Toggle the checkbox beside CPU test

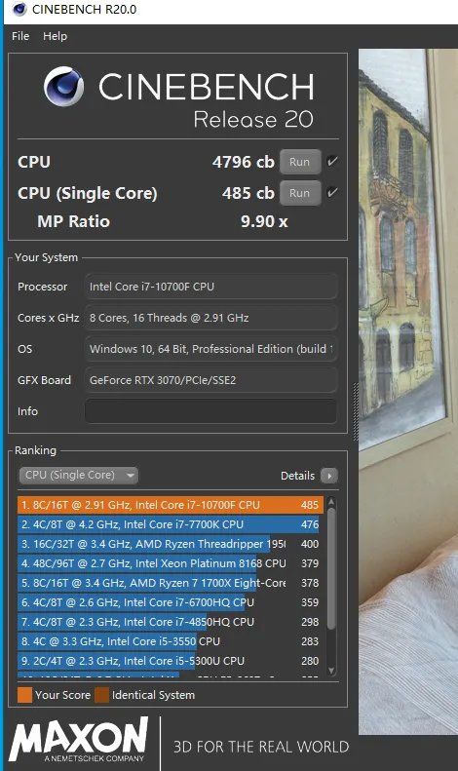click(x=332, y=161)
